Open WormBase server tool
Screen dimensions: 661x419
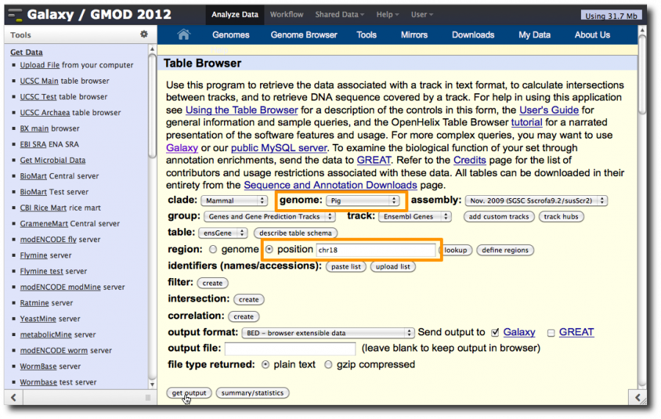click(x=38, y=366)
